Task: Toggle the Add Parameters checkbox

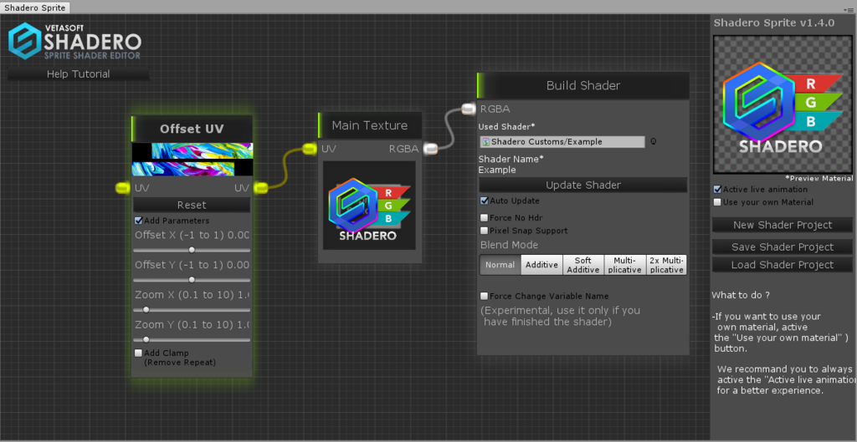Action: [138, 221]
